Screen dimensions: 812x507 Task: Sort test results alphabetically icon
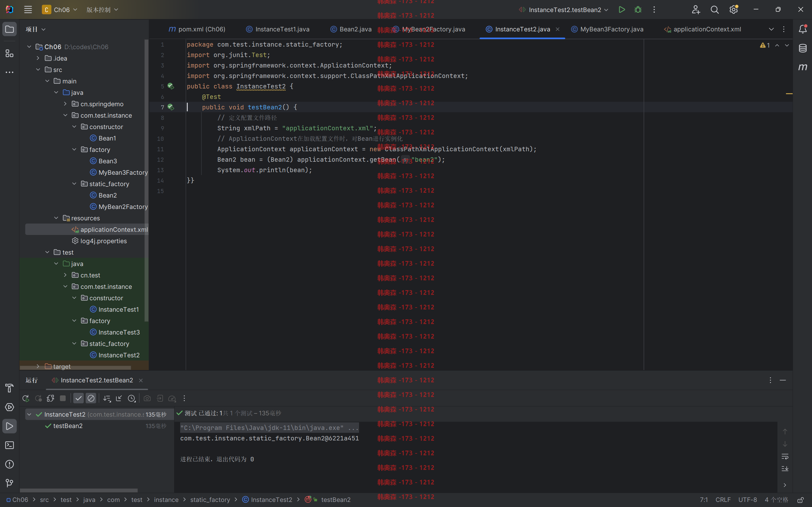coord(107,398)
